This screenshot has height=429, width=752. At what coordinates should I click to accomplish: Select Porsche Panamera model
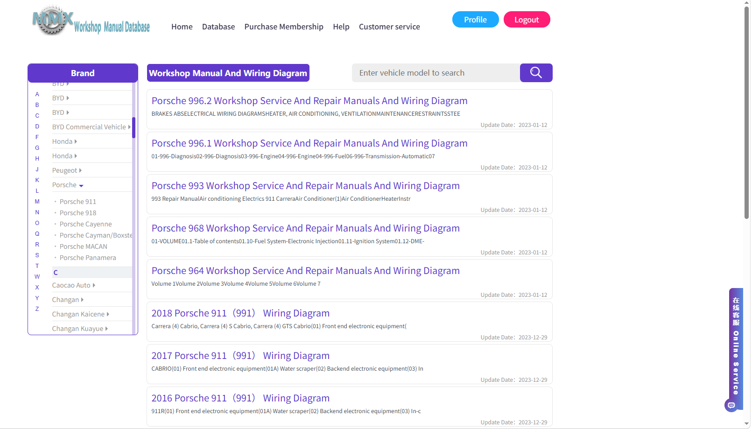(88, 258)
